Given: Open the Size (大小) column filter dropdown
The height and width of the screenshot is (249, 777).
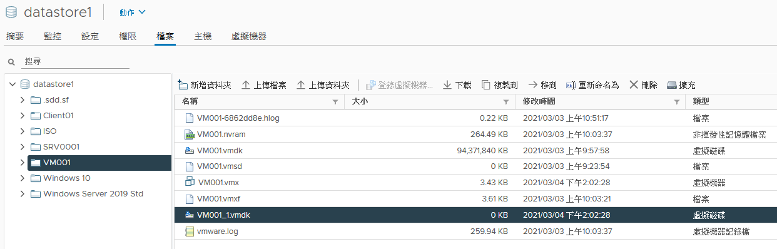Looking at the screenshot, I should pos(506,102).
